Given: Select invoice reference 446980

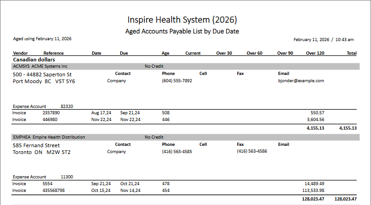Looking at the screenshot, I should [50, 120].
